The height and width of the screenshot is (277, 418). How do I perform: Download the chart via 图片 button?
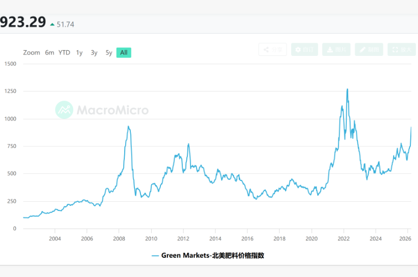coord(336,49)
